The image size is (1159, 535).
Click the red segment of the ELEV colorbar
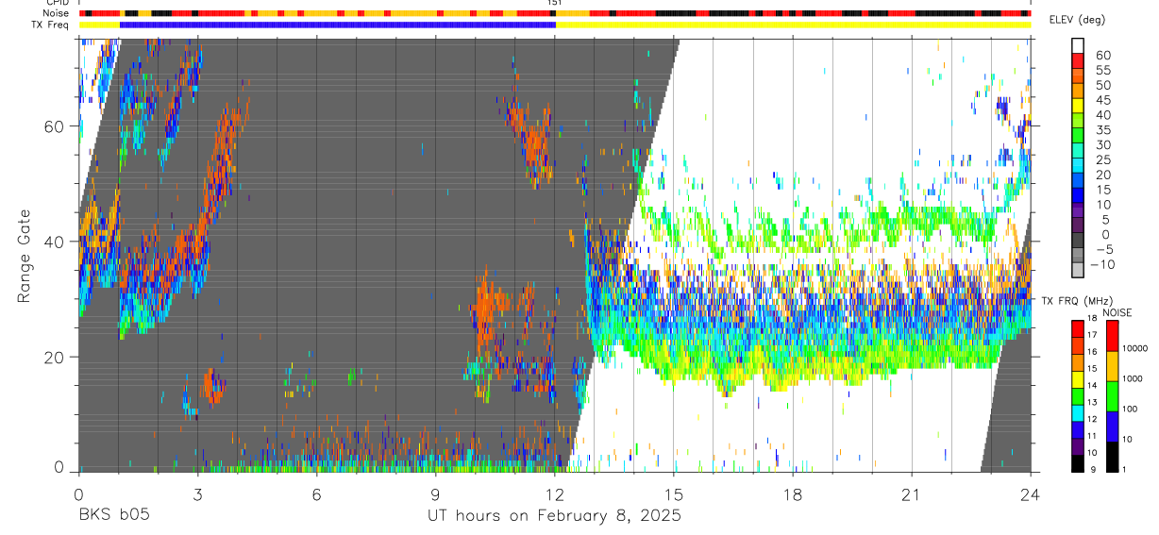click(x=1078, y=60)
